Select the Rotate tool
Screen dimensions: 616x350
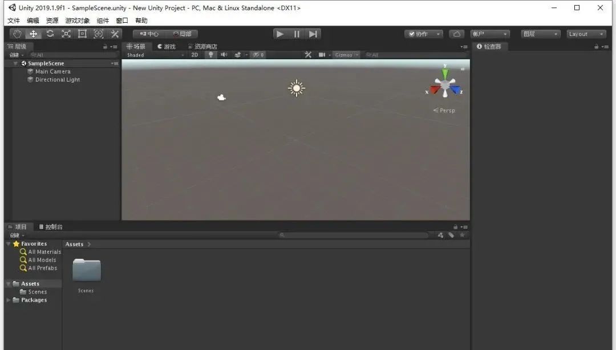[50, 34]
